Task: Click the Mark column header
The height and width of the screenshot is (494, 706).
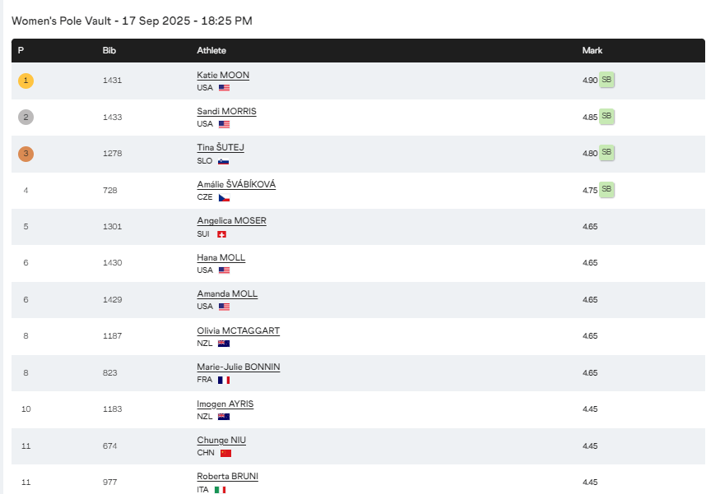Action: pos(592,50)
